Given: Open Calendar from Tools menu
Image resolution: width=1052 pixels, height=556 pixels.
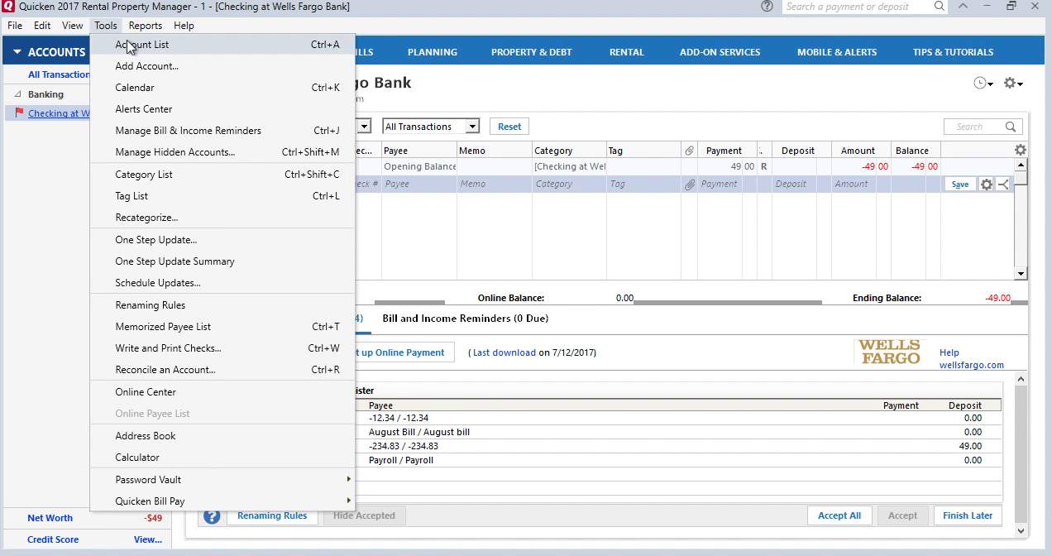Looking at the screenshot, I should tap(222, 88).
